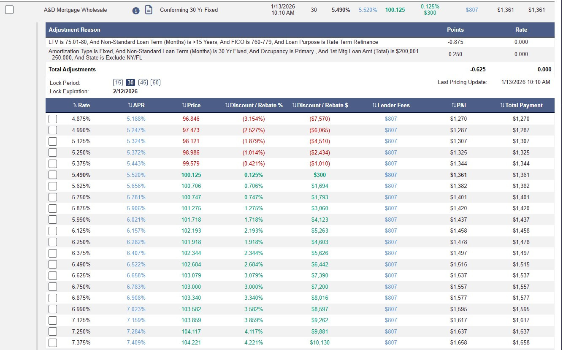Select the (1.014%) discount cell

click(254, 152)
